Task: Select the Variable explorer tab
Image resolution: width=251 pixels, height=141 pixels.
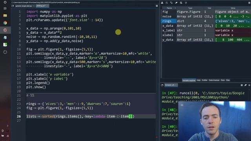Action: [x=189, y=80]
